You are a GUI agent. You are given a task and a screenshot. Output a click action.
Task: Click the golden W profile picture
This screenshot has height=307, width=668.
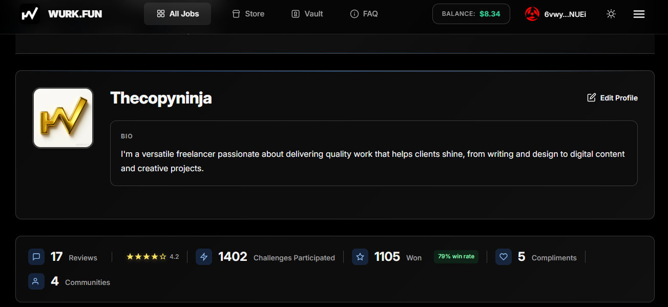(x=63, y=118)
